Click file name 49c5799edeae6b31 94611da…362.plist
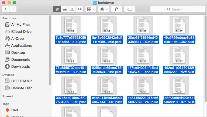Image resolution: width=207 pixels, height=117 pixels. pyautogui.click(x=179, y=40)
